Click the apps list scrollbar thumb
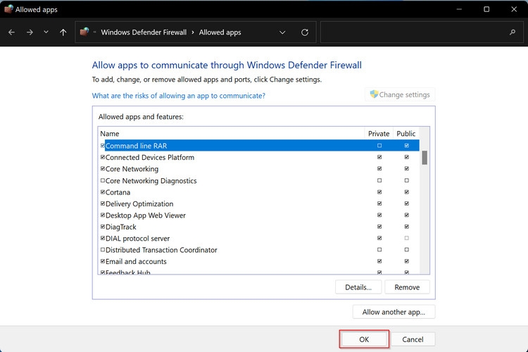The image size is (528, 352). [425, 158]
